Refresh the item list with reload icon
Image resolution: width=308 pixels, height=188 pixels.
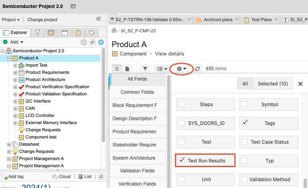tap(197, 69)
